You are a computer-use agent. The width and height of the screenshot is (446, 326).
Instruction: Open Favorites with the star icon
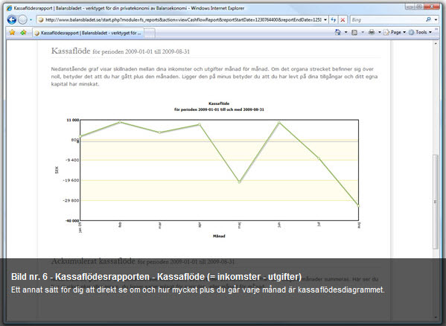coord(12,33)
